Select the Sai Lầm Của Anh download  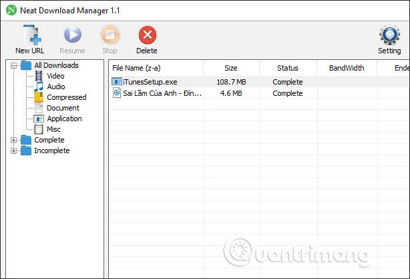159,93
